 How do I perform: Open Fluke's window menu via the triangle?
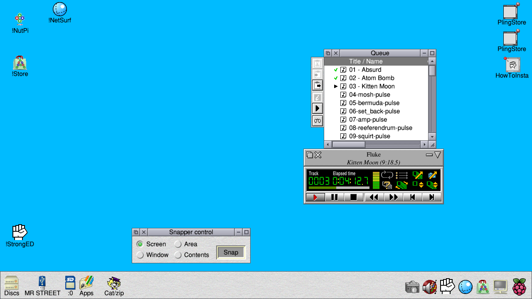coord(437,154)
